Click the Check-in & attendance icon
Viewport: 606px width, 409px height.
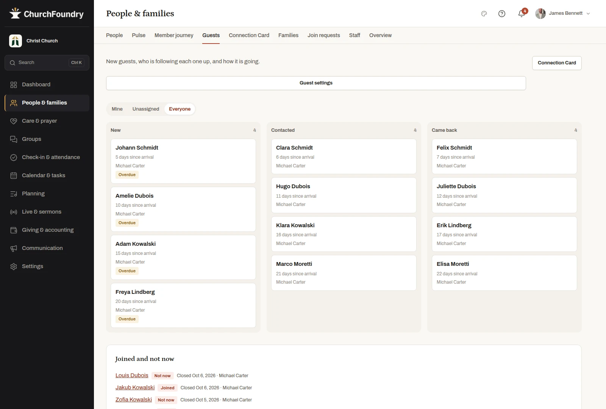pos(14,158)
